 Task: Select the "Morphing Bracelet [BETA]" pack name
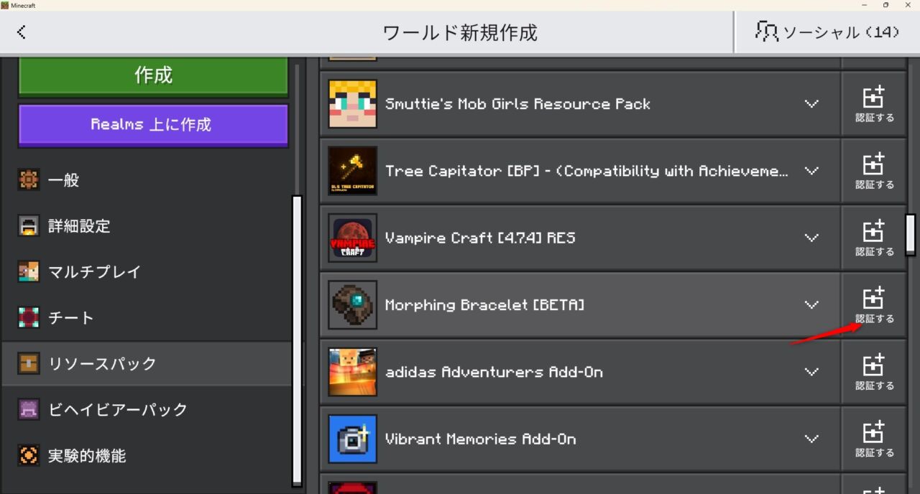pos(484,305)
